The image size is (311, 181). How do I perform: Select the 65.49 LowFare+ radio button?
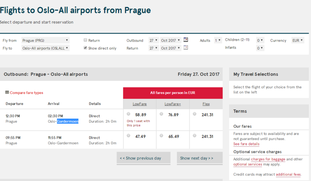162,135
